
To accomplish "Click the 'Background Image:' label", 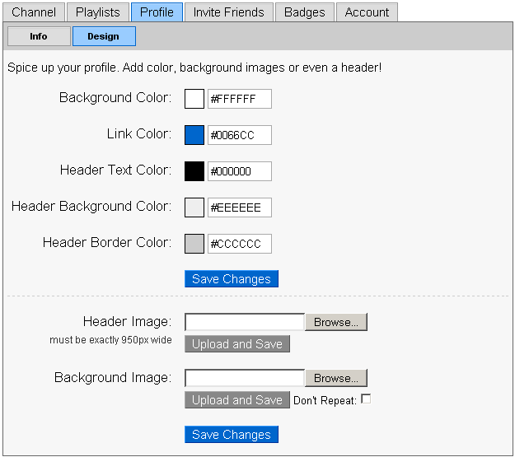I will [x=113, y=378].
